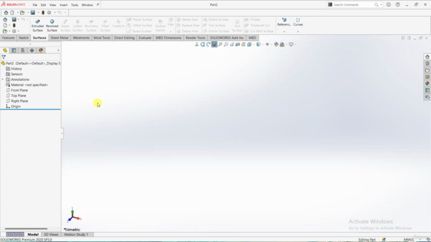Switch to the Mold Tools tab
Image resolution: width=431 pixels, height=242 pixels.
click(x=102, y=38)
